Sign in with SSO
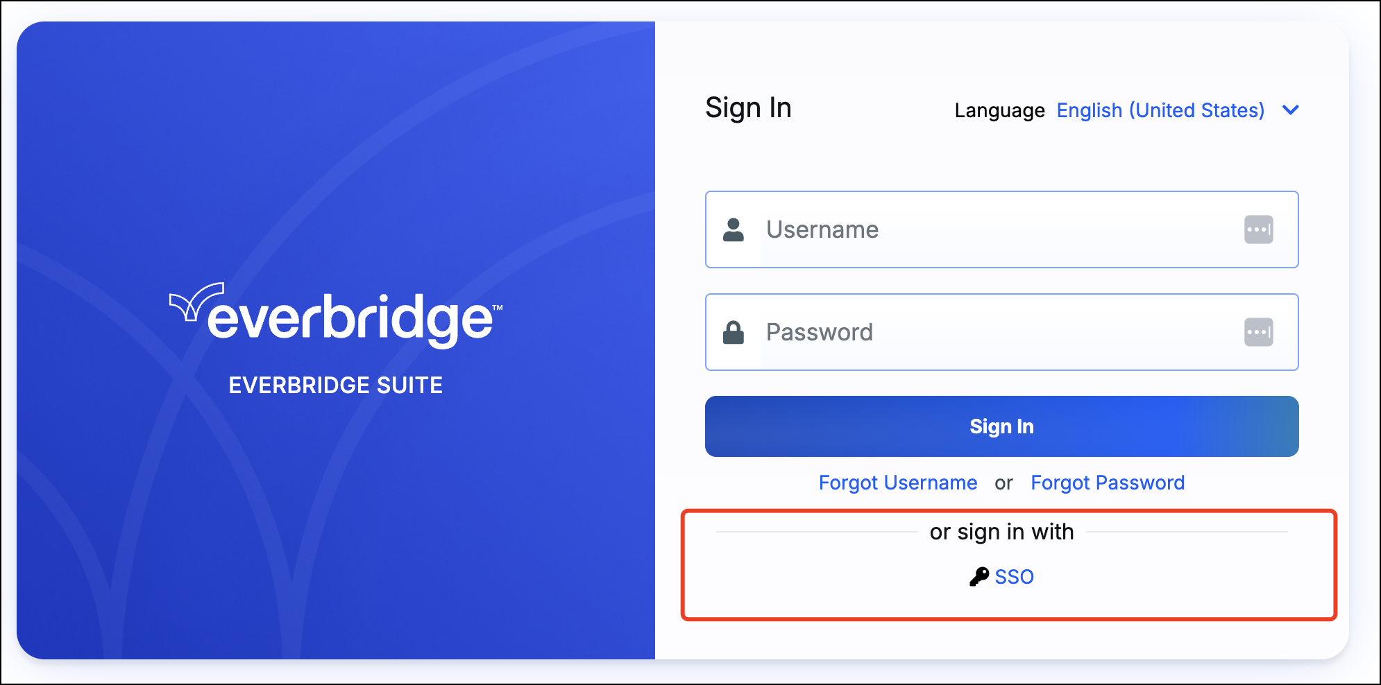This screenshot has width=1381, height=685. click(1014, 576)
